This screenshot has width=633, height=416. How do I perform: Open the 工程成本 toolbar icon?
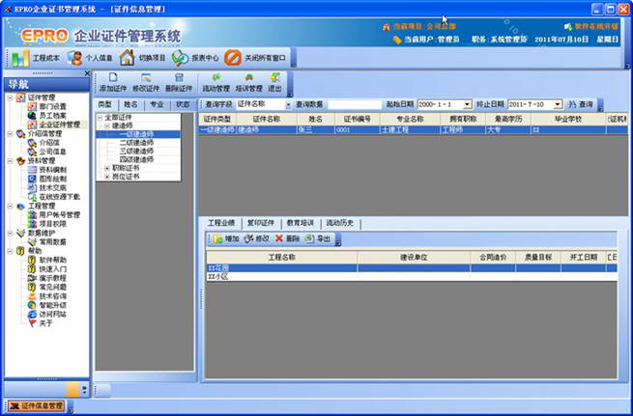20,59
